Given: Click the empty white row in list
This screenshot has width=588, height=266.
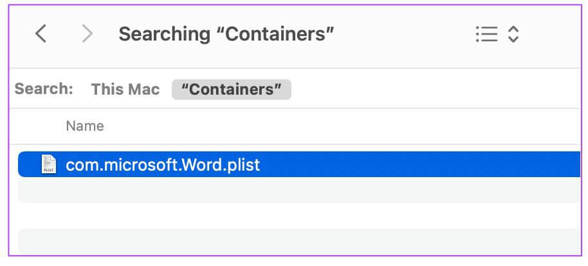Looking at the screenshot, I should (x=299, y=215).
